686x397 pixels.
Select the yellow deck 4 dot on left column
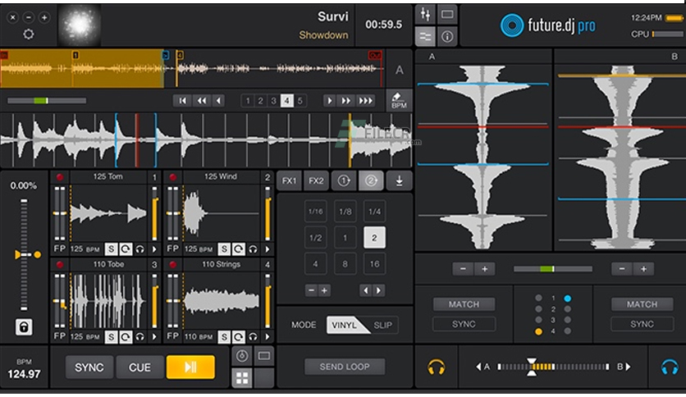tap(538, 331)
